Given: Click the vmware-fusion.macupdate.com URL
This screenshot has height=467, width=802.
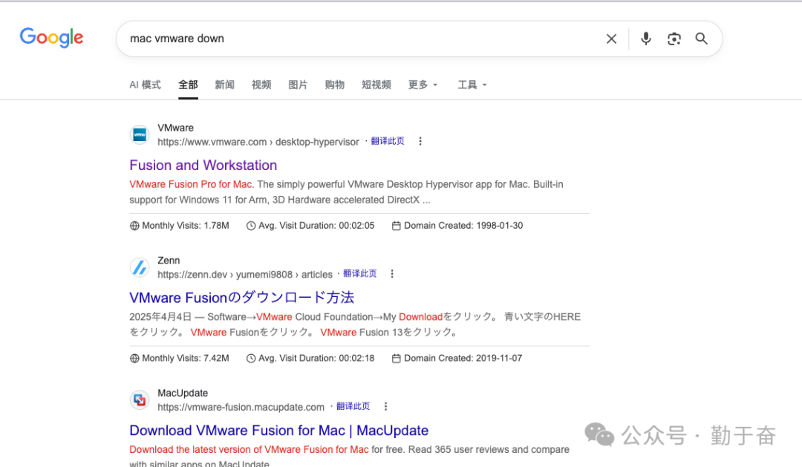Looking at the screenshot, I should (x=241, y=407).
